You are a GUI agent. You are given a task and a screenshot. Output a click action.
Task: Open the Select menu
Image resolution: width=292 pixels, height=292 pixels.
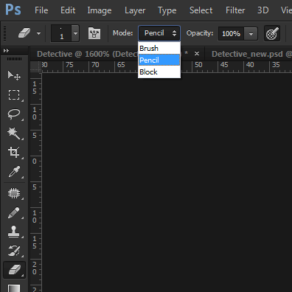201,10
